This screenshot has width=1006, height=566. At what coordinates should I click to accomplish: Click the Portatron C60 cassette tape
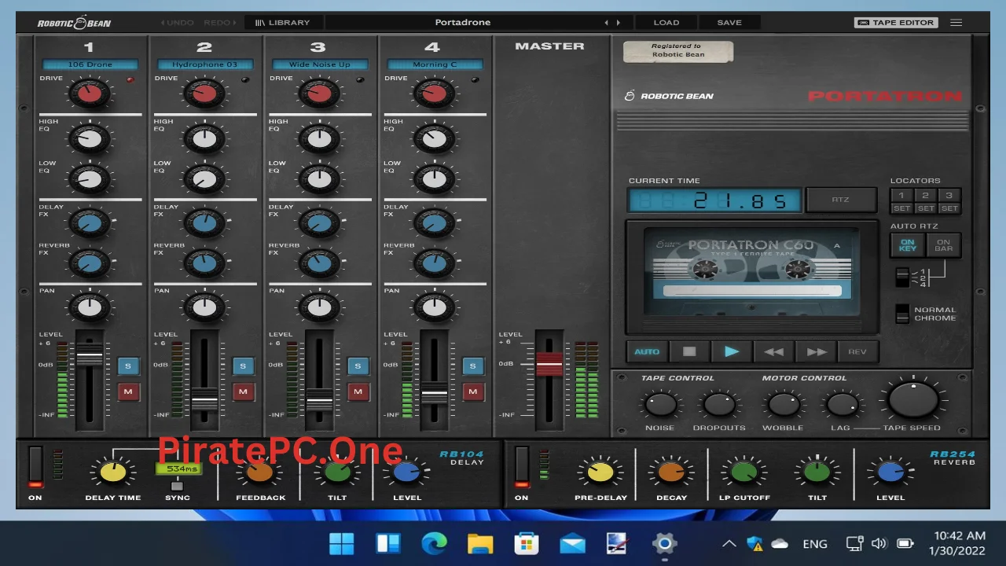[751, 270]
